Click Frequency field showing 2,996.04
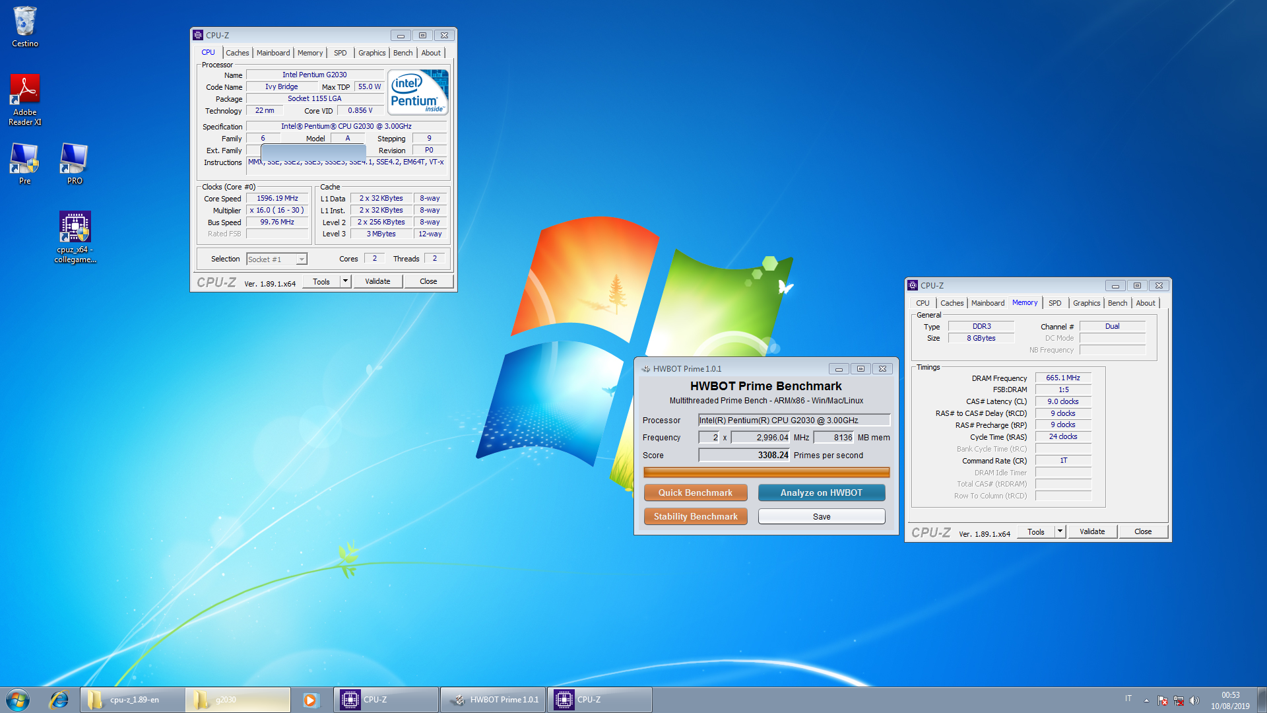The image size is (1267, 713). click(x=760, y=437)
